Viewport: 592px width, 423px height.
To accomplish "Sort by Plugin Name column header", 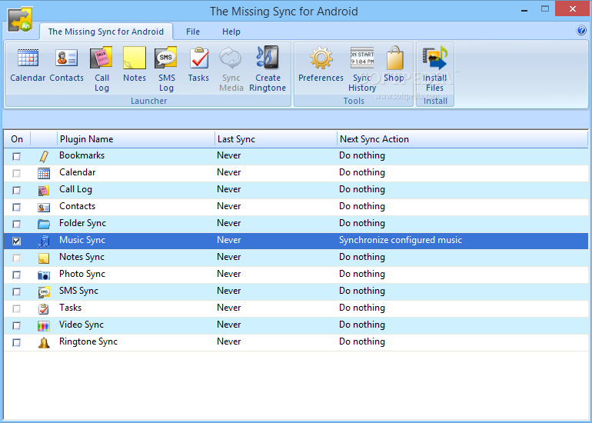I will point(86,139).
